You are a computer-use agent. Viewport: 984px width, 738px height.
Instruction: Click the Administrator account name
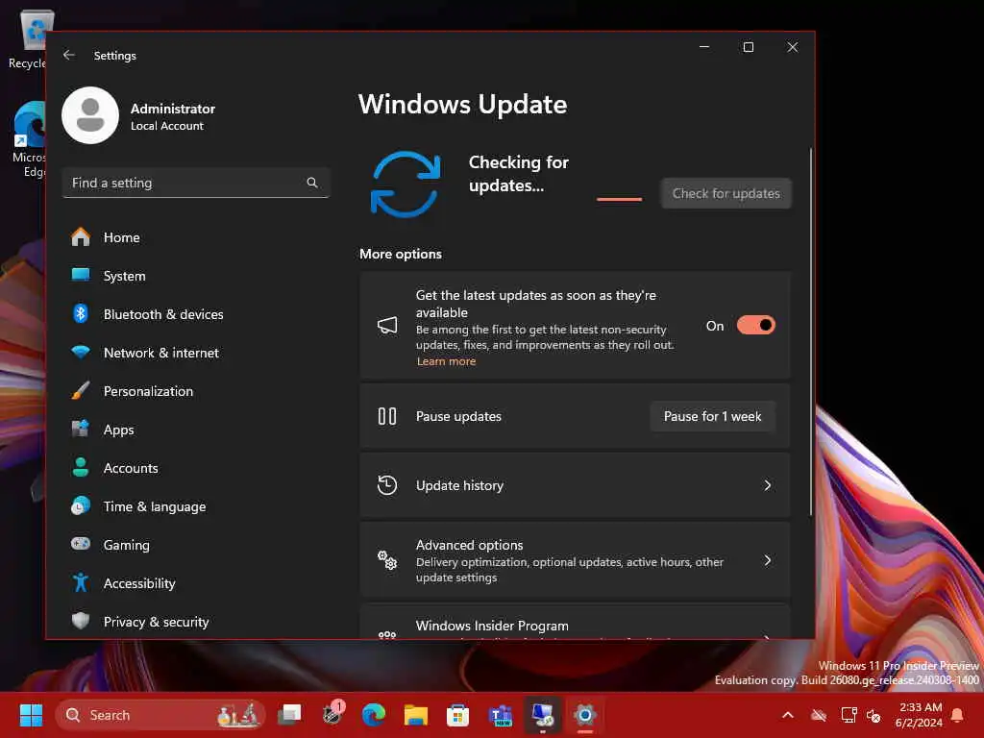coord(173,109)
